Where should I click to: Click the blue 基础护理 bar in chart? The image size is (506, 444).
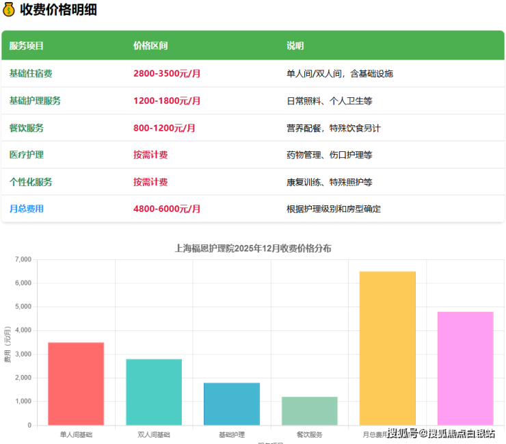pyautogui.click(x=232, y=404)
